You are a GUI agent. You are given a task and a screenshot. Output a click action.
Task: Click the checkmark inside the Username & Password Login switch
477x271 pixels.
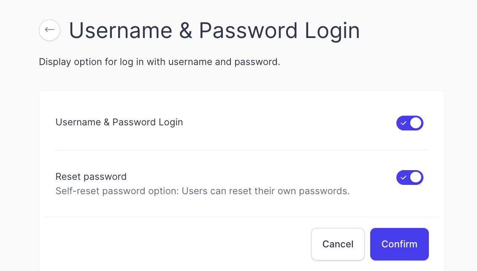404,123
